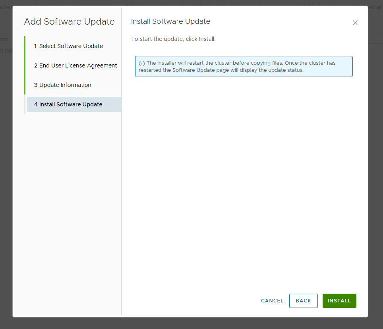The height and width of the screenshot is (329, 383).
Task: Close the Add Software Update dialog
Action: pyautogui.click(x=355, y=23)
